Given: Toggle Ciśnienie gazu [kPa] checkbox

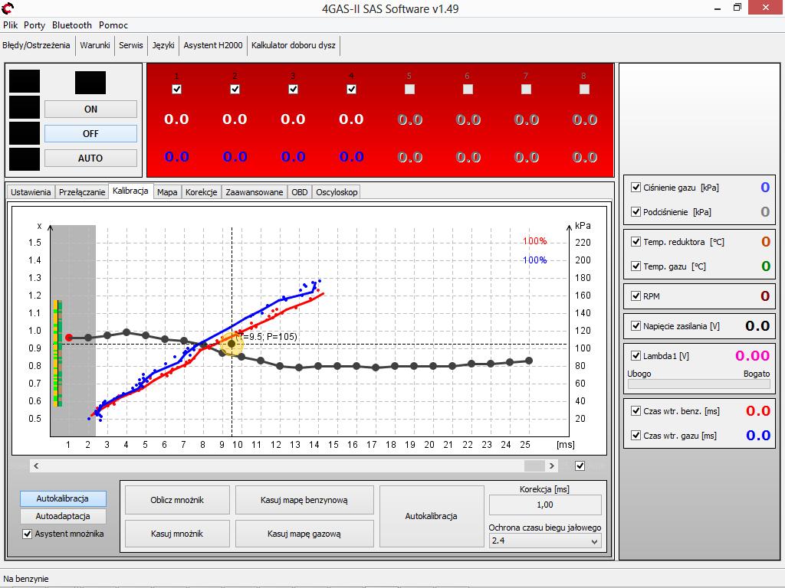Looking at the screenshot, I should click(636, 188).
